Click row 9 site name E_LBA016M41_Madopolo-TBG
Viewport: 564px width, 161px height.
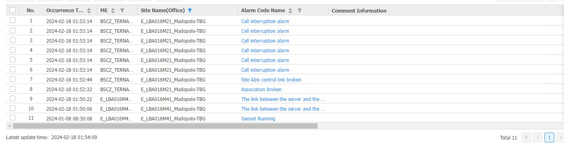173,99
